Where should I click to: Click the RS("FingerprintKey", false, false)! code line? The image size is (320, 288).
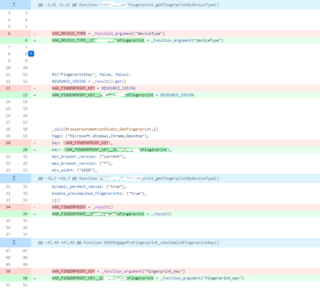pos(91,74)
